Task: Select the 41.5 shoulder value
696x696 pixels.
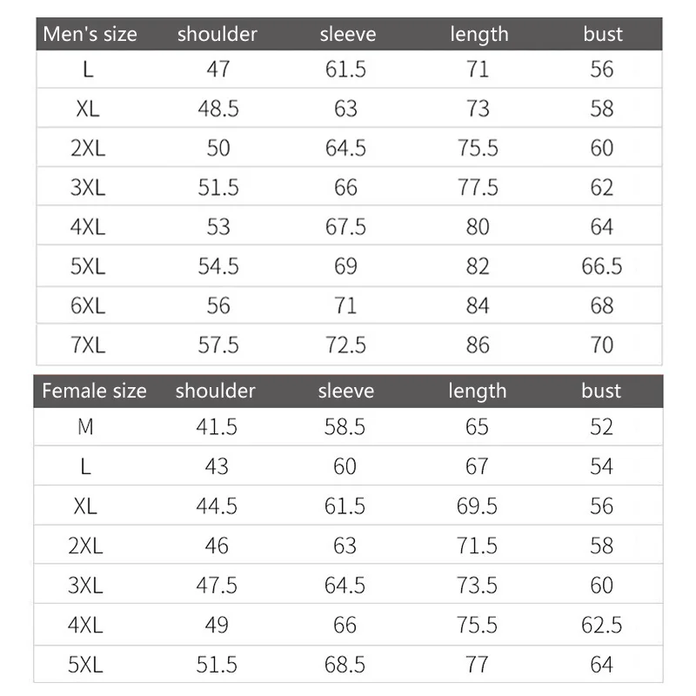Action: (x=217, y=427)
